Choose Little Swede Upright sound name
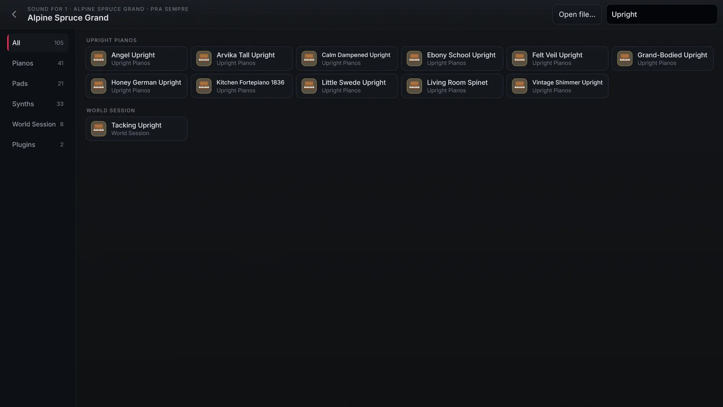The image size is (723, 407). pos(354,82)
